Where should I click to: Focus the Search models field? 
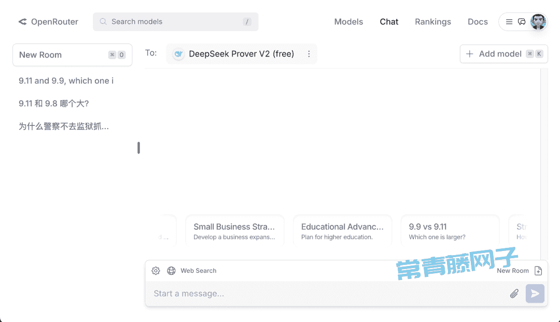tap(176, 22)
